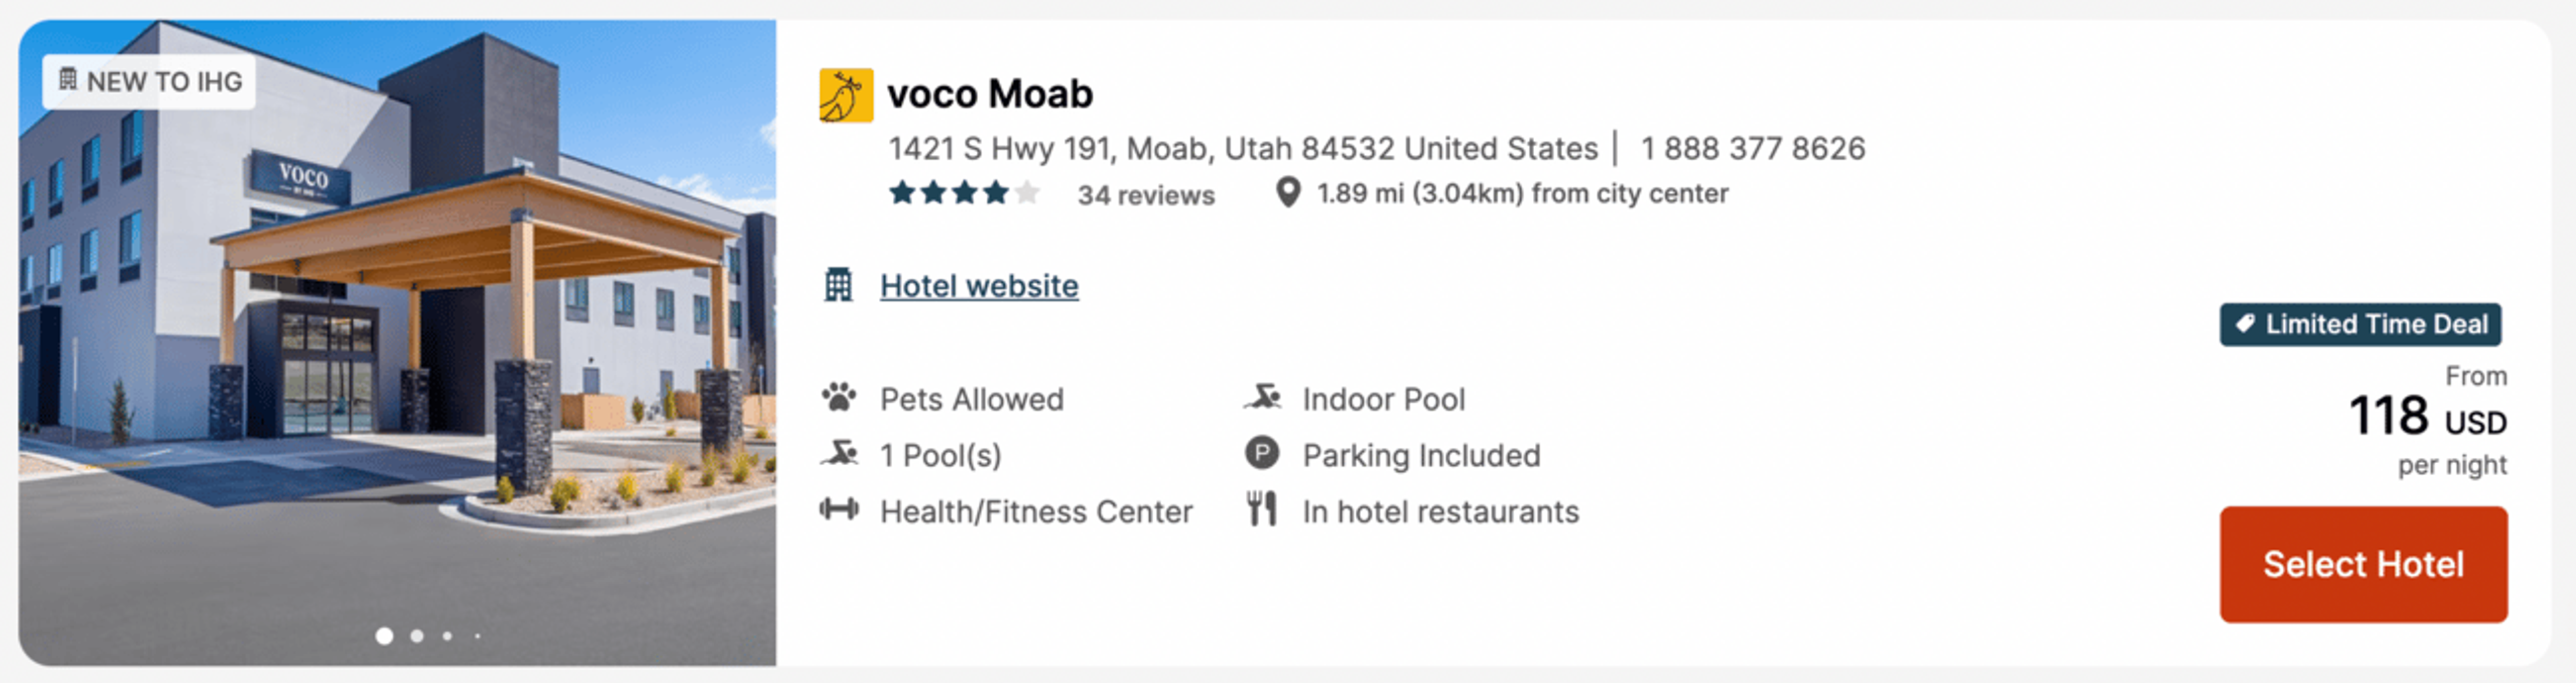
Task: Jump to third photo via carousel dot
Action: [447, 636]
